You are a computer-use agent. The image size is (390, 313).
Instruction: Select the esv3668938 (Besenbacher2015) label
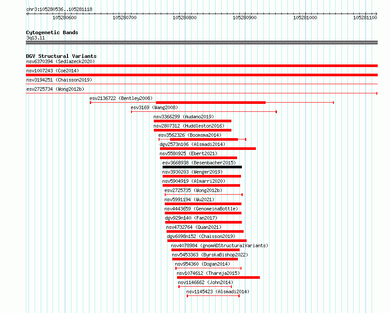coord(199,163)
